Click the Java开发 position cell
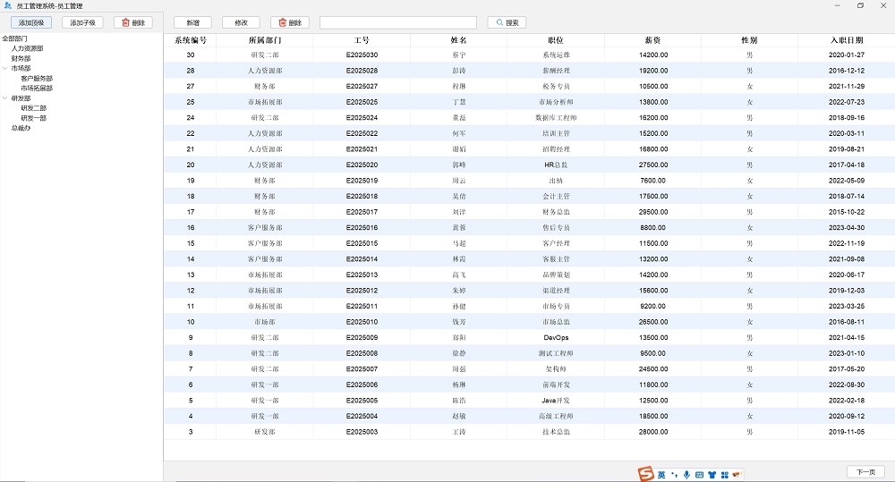This screenshot has width=895, height=482. 556,401
